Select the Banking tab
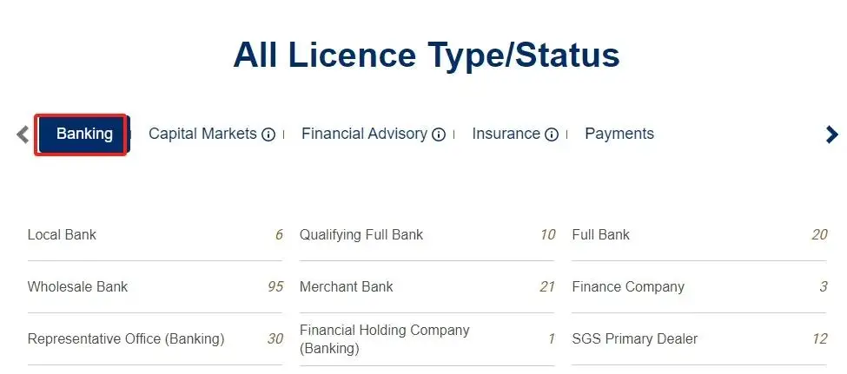 83,134
